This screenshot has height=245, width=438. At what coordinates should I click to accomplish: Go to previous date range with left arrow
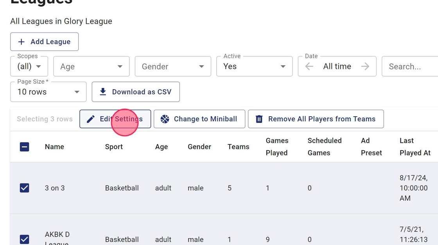point(309,67)
